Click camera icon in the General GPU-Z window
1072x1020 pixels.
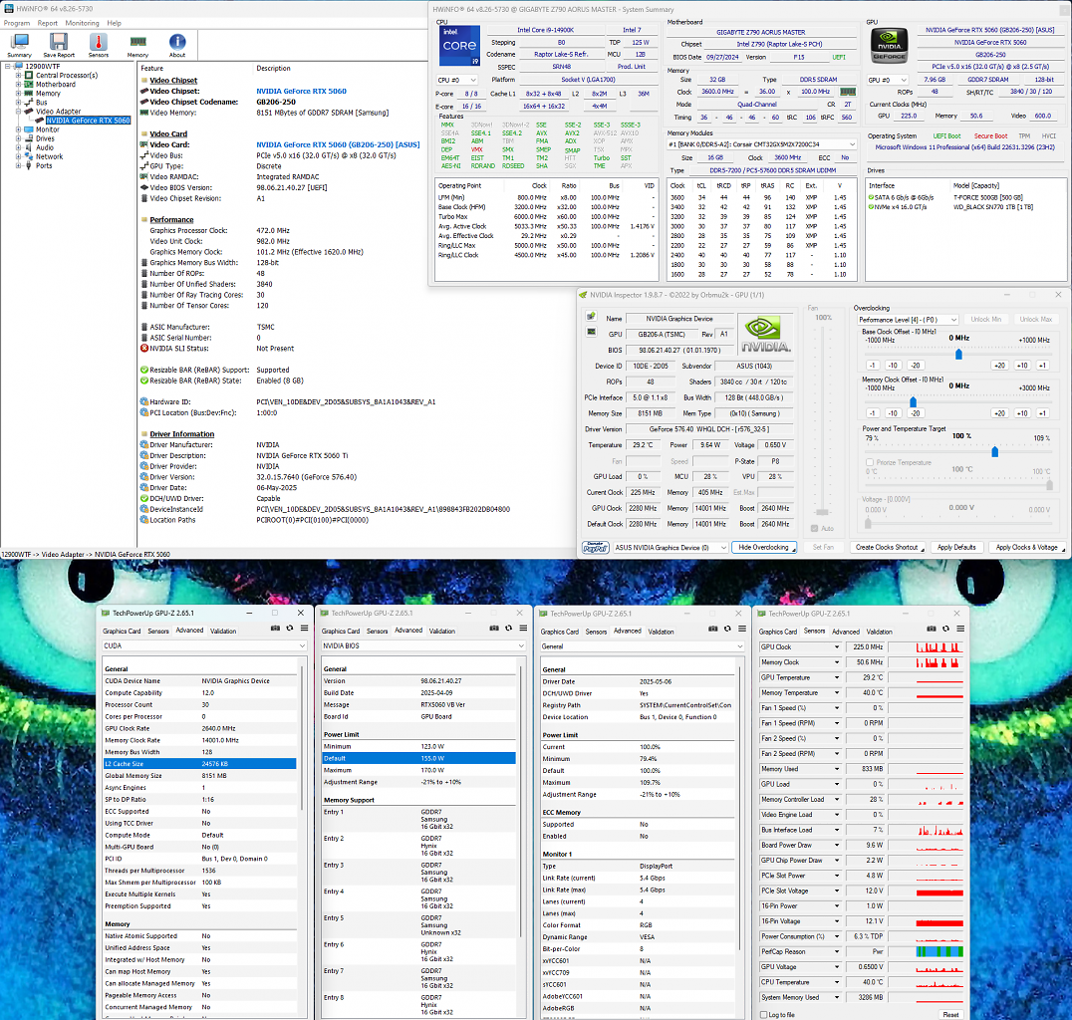[x=712, y=629]
